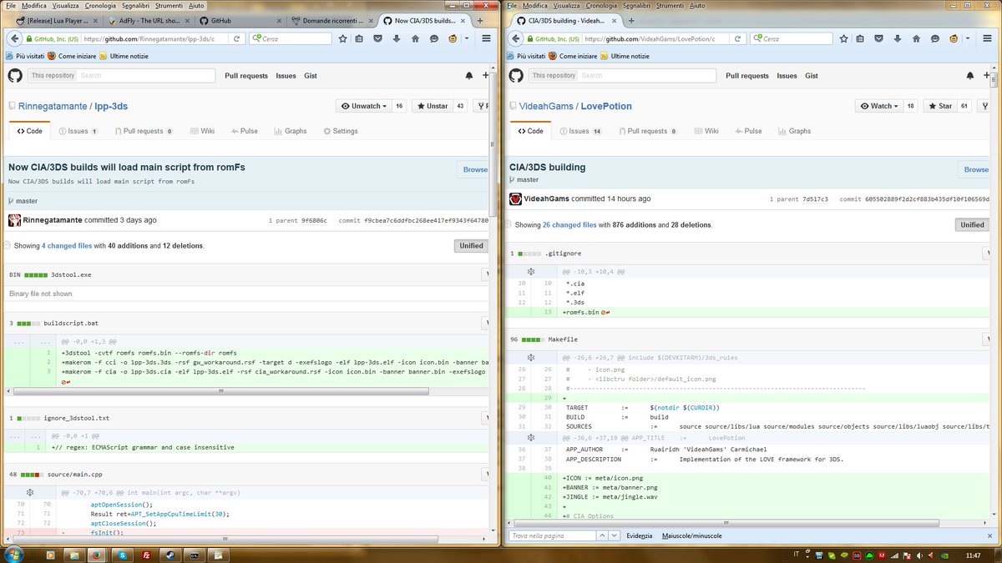
Task: Expand hidden lines in .gitignore diff
Action: [x=530, y=272]
